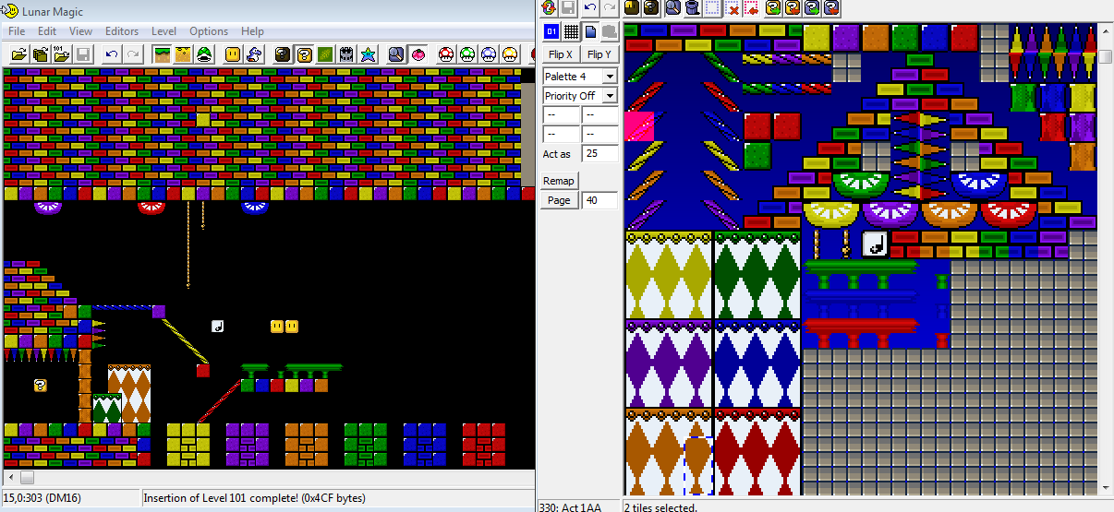Toggle the blue 01 tile number display
1114x512 pixels.
coord(551,31)
